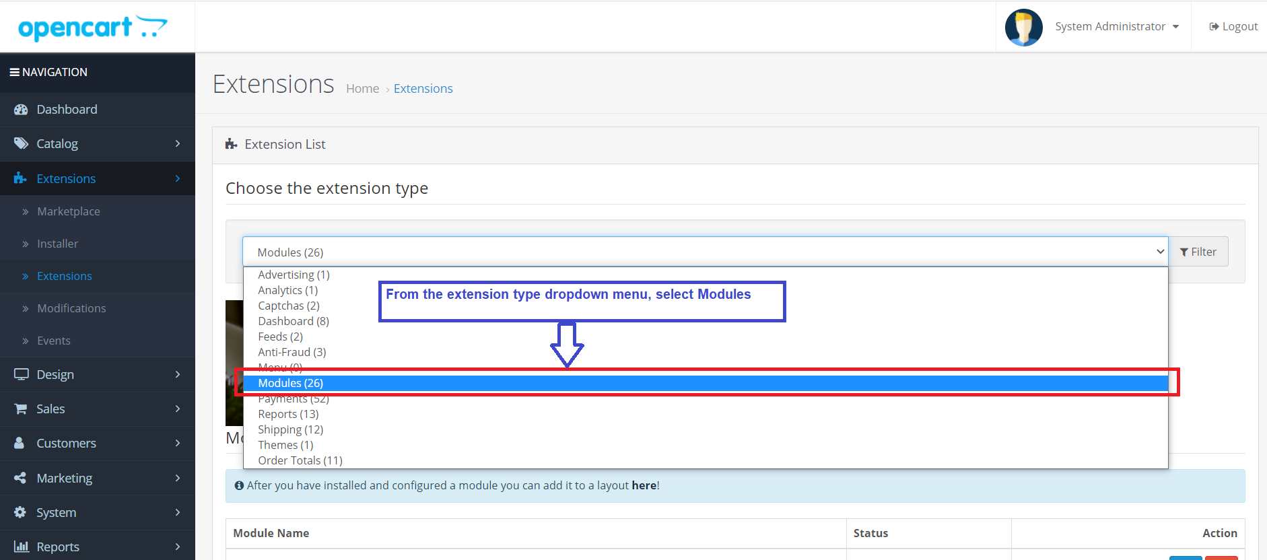1267x560 pixels.
Task: Open the Catalog menu
Action: coord(98,143)
